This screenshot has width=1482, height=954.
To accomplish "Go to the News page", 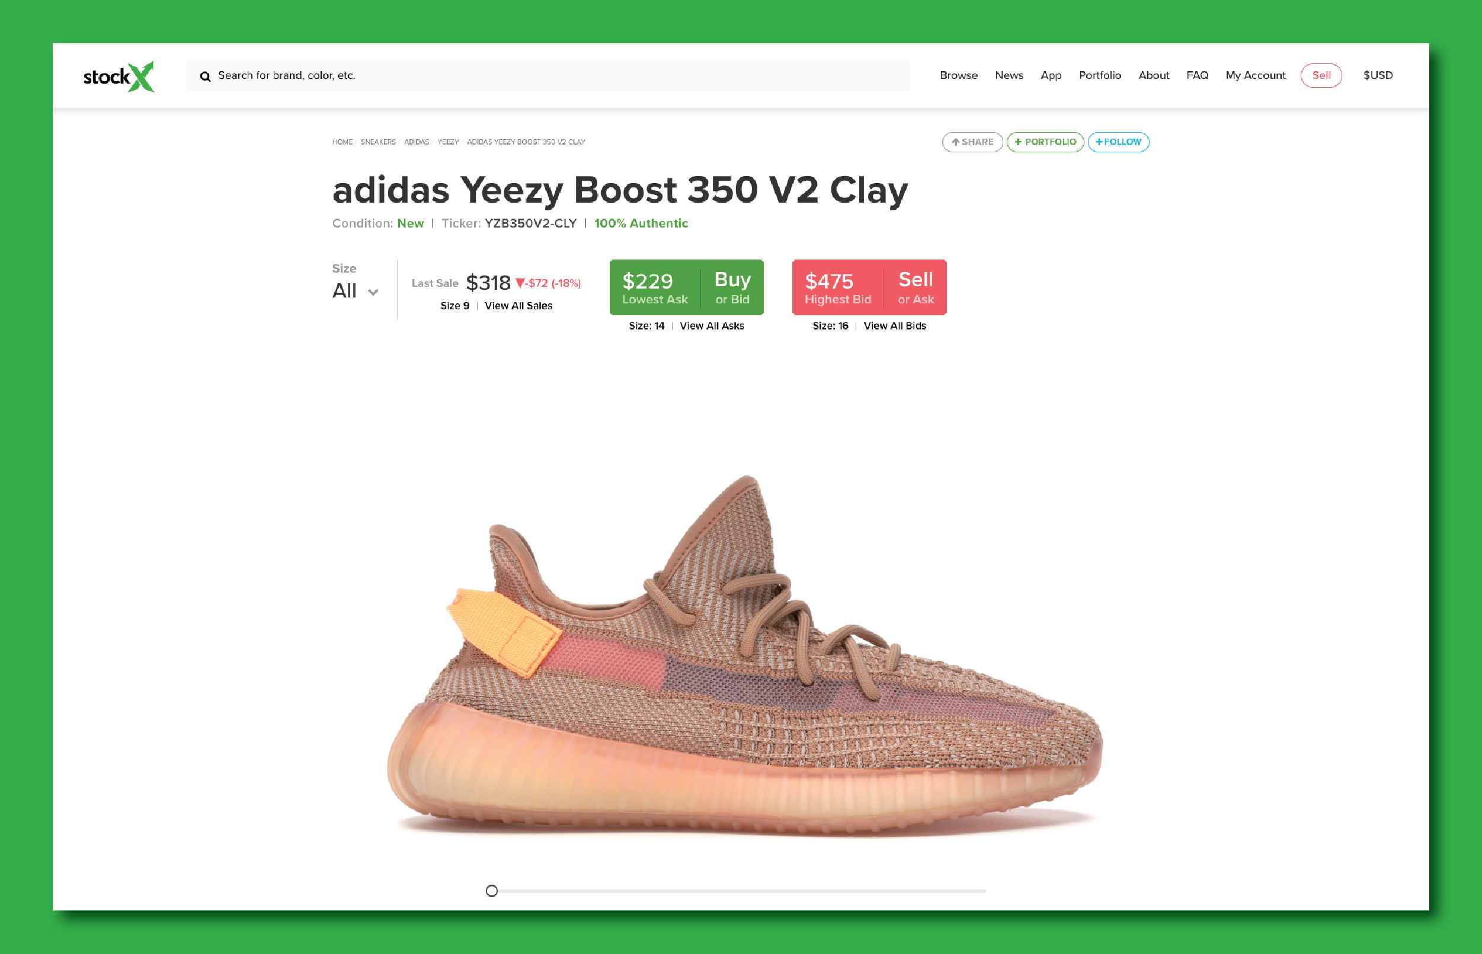I will coord(1008,75).
